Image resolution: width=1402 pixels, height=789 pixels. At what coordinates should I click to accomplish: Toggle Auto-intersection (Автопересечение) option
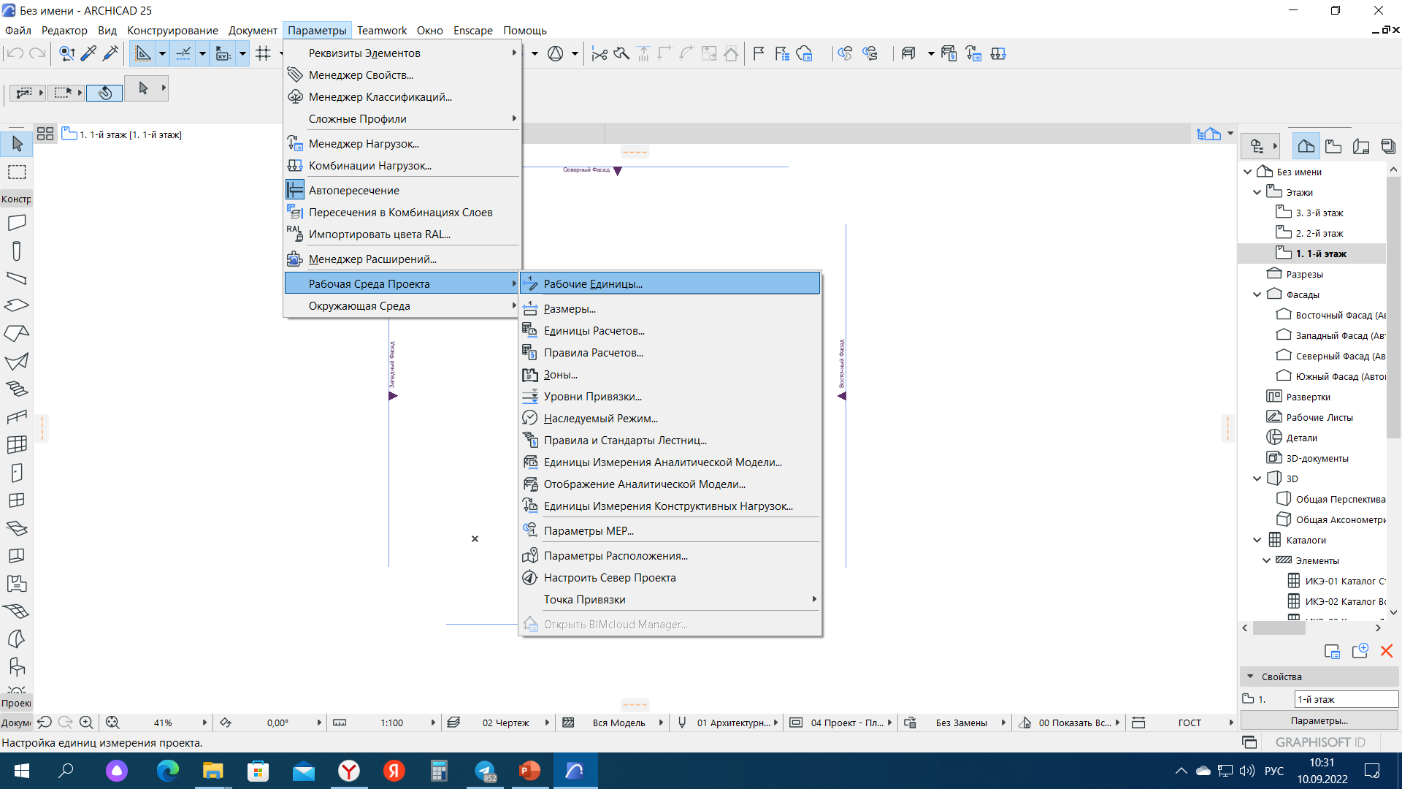(353, 190)
